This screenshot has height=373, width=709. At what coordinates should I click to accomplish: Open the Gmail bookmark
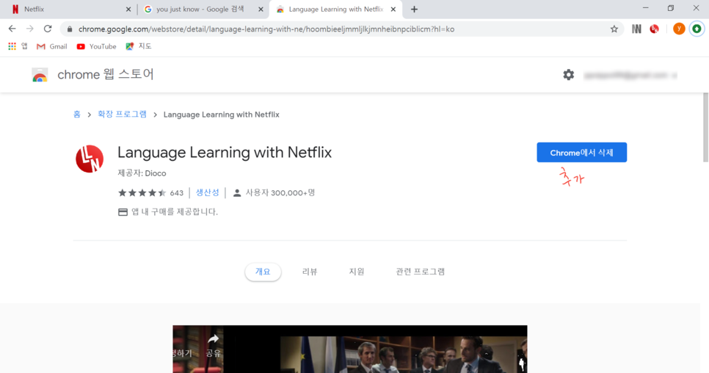pyautogui.click(x=52, y=46)
